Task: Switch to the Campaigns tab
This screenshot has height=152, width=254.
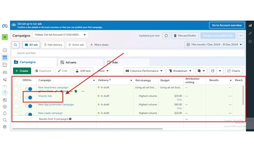Action: point(34,62)
